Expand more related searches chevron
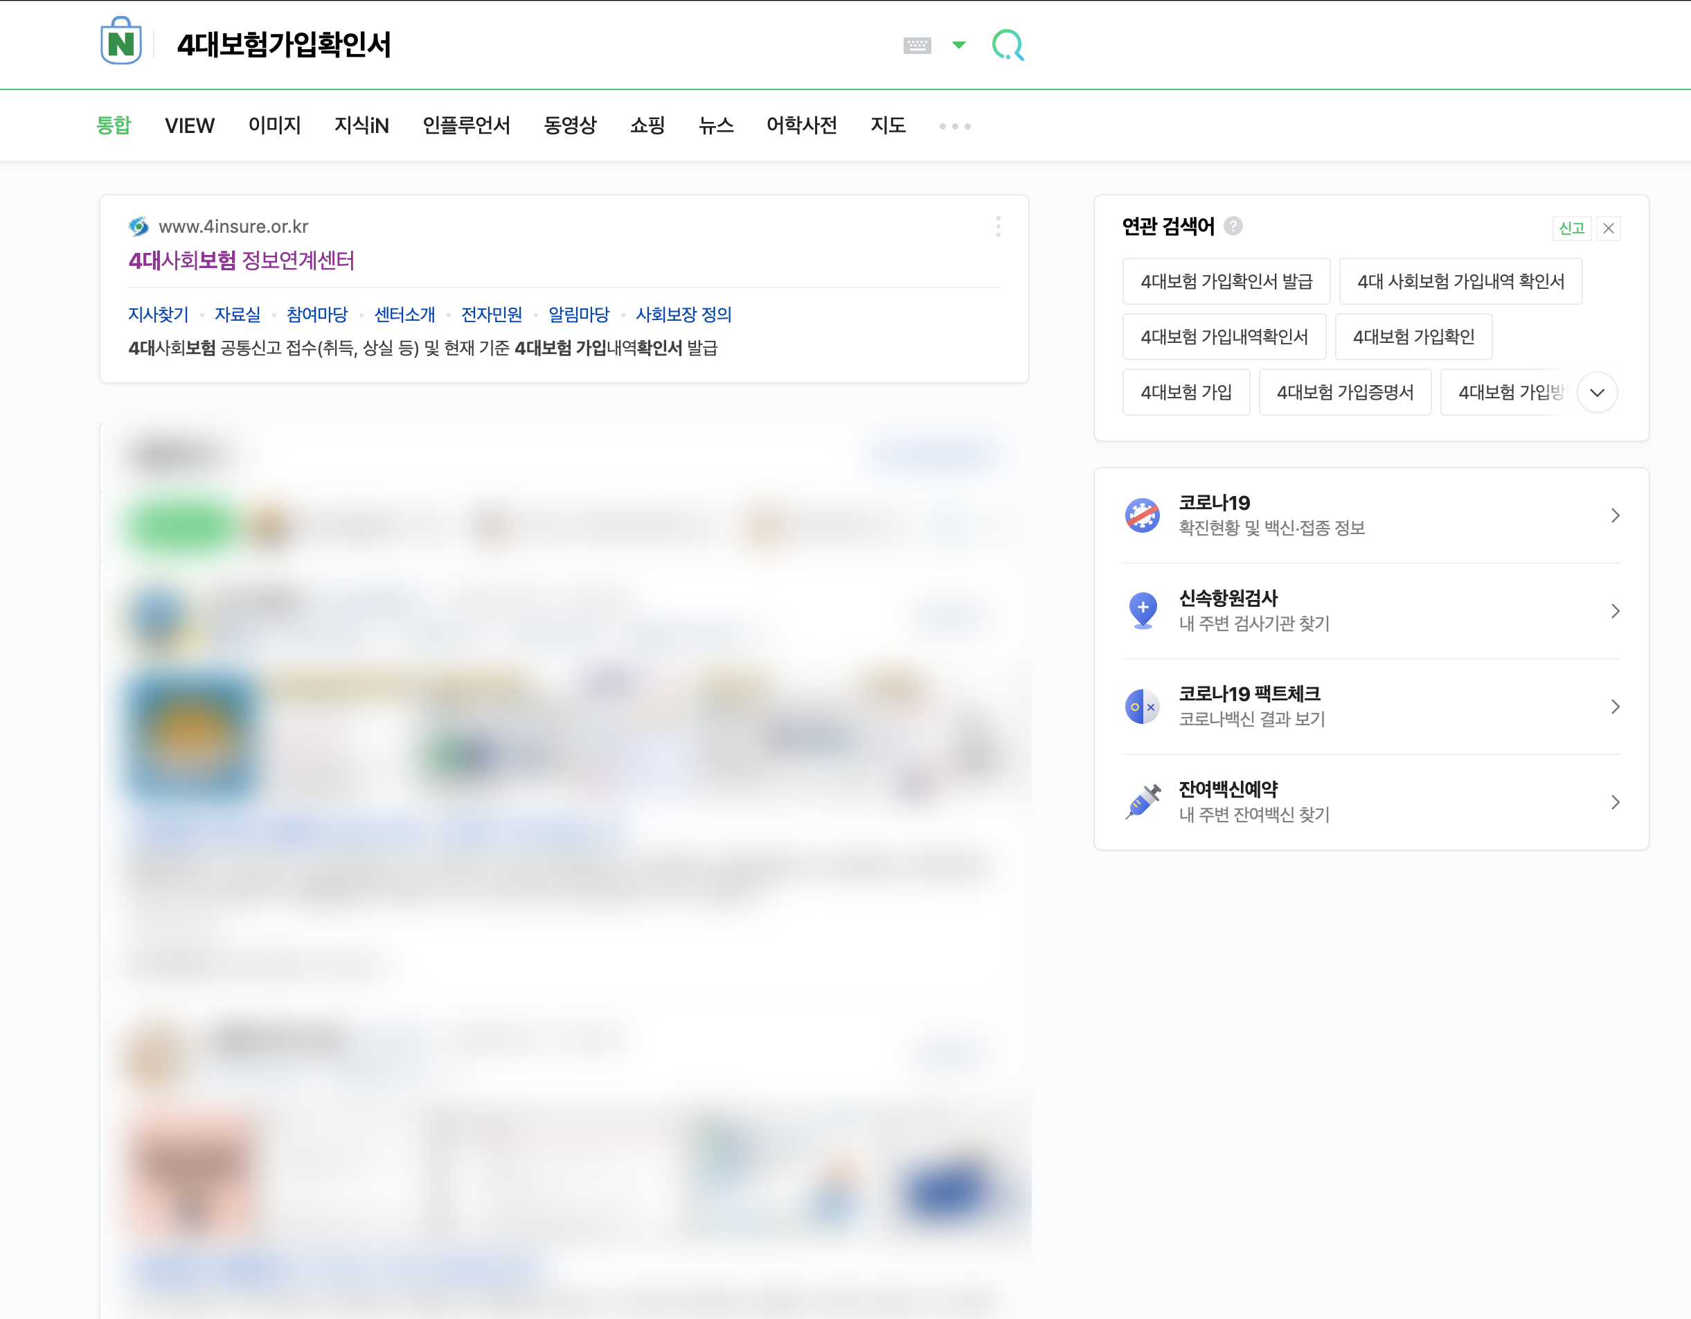 click(1597, 392)
